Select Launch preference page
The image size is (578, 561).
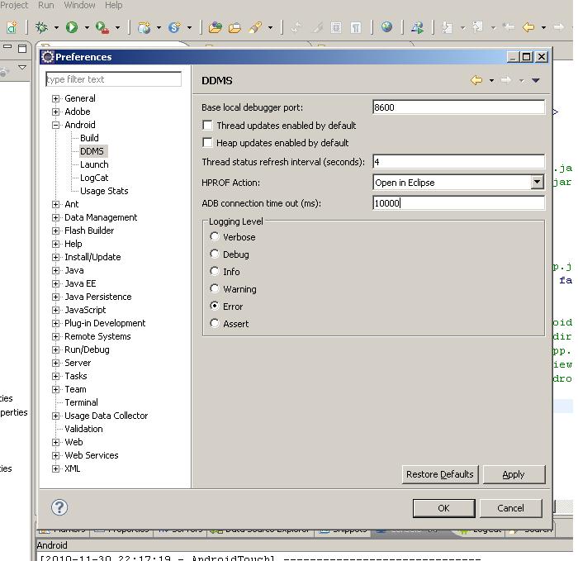click(94, 164)
